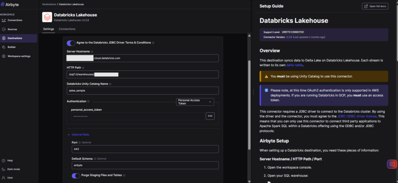Click the Setup Guide panel drag divider handle
Image resolution: width=398 pixels, height=183 pixels.
pyautogui.click(x=253, y=92)
